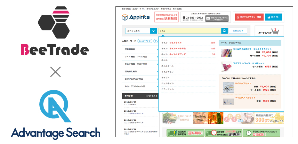Select suggestion ネイル ネイルアート用品 13件

188,49
